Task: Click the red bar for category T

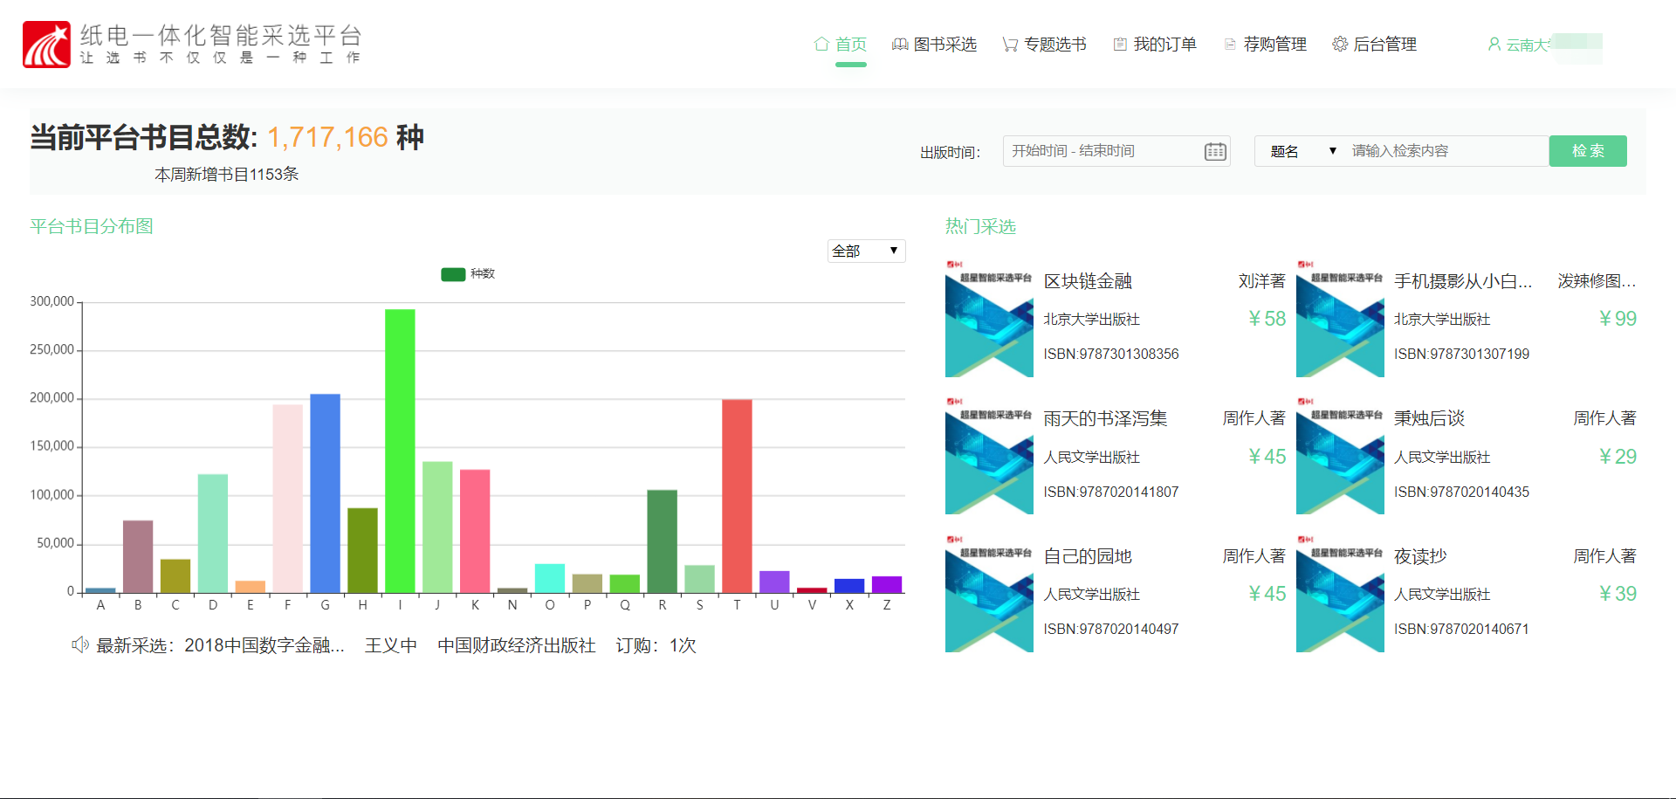Action: point(737,495)
